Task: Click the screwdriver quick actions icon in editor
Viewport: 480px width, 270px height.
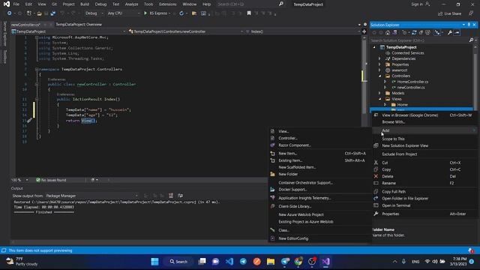Action: coord(29,121)
